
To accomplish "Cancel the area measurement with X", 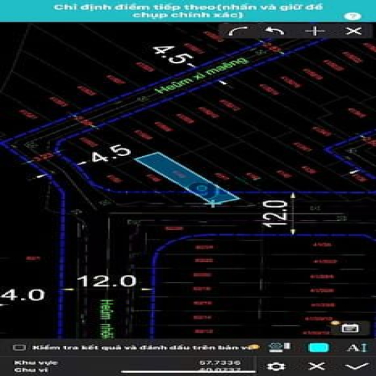I will [317, 366].
